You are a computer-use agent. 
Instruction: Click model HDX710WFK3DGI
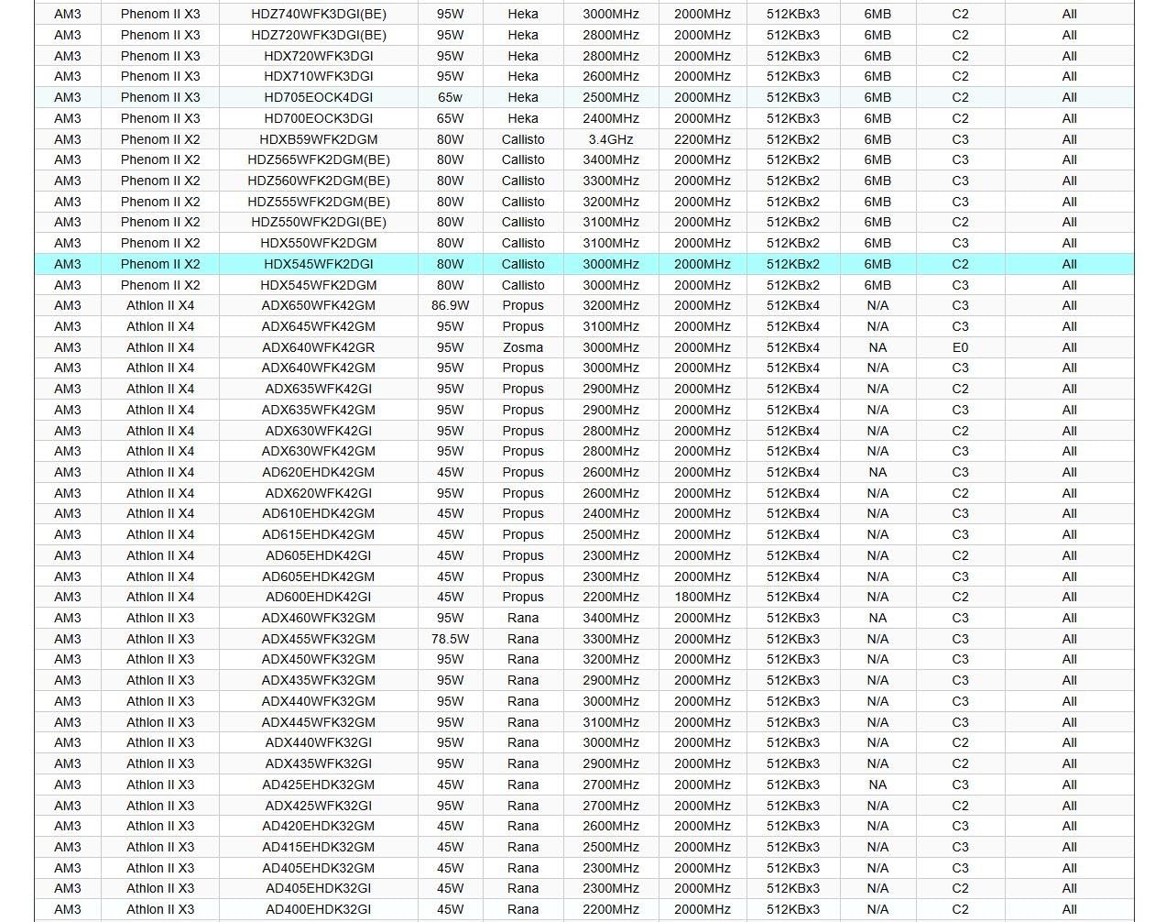click(x=318, y=76)
